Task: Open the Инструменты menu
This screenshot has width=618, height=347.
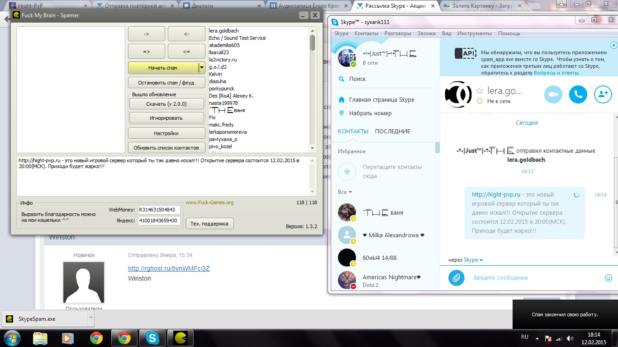Action: pos(474,33)
